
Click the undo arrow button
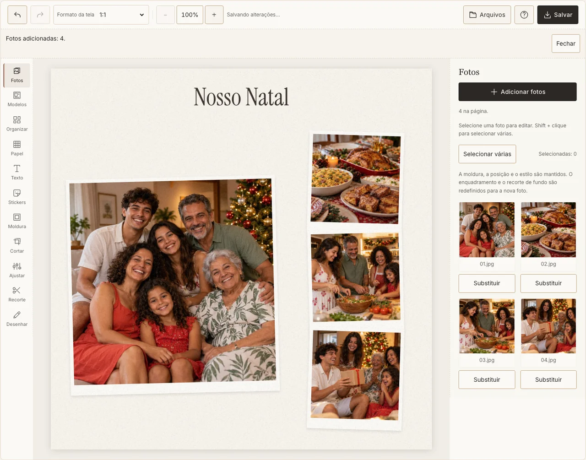click(x=17, y=15)
